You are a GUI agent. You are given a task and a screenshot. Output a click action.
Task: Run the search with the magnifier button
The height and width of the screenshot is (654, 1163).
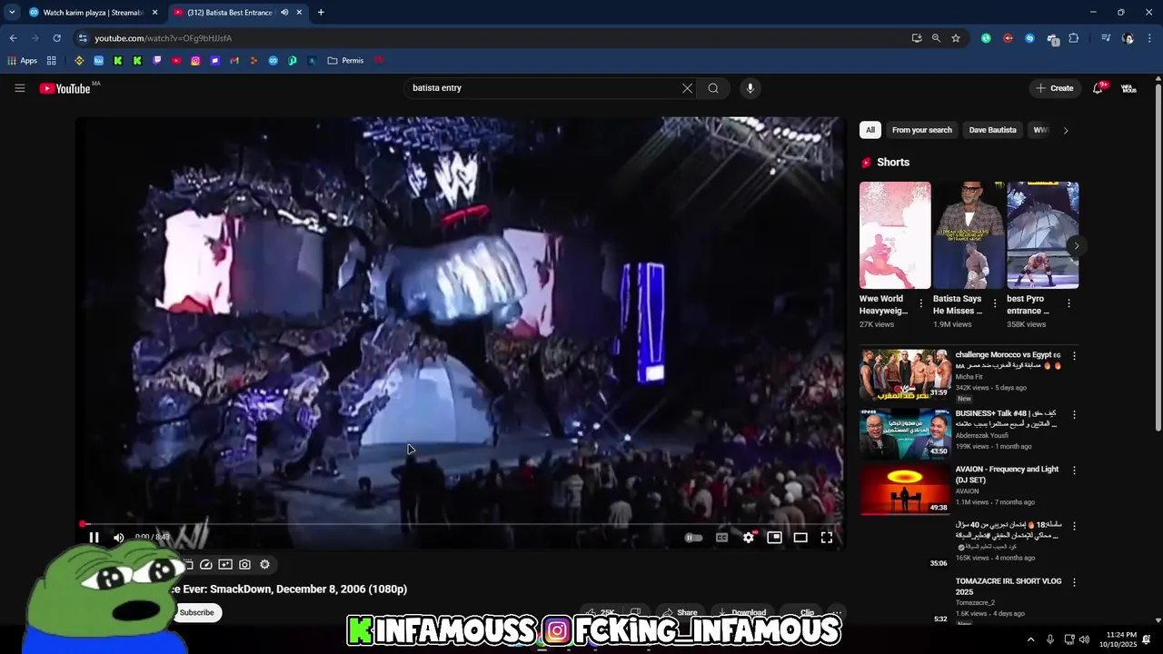point(713,88)
